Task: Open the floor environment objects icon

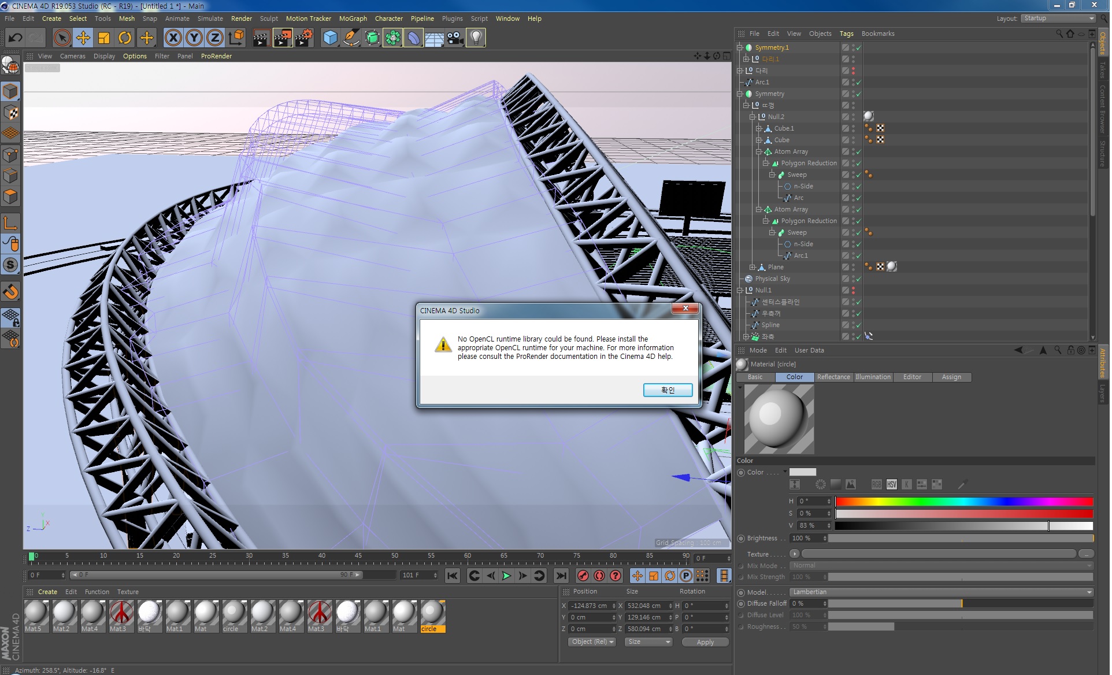Action: [434, 38]
